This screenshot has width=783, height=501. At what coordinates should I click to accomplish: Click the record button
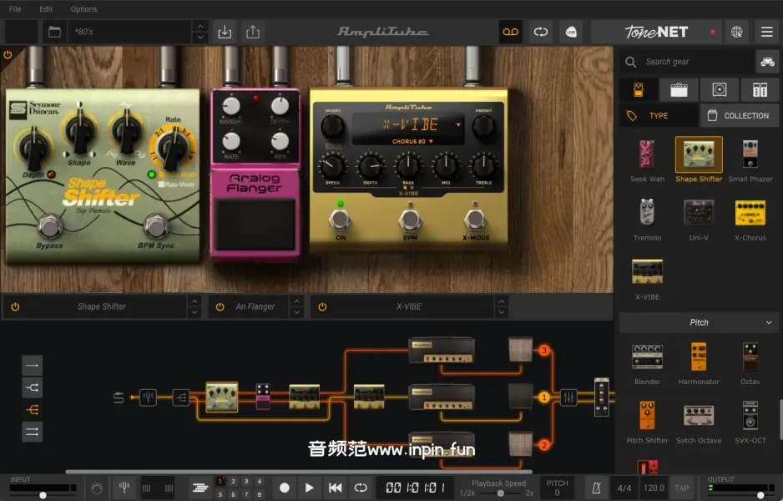tap(284, 488)
